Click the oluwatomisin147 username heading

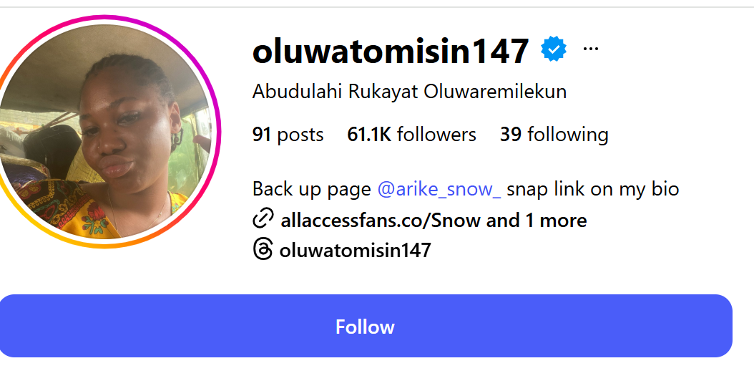click(391, 51)
